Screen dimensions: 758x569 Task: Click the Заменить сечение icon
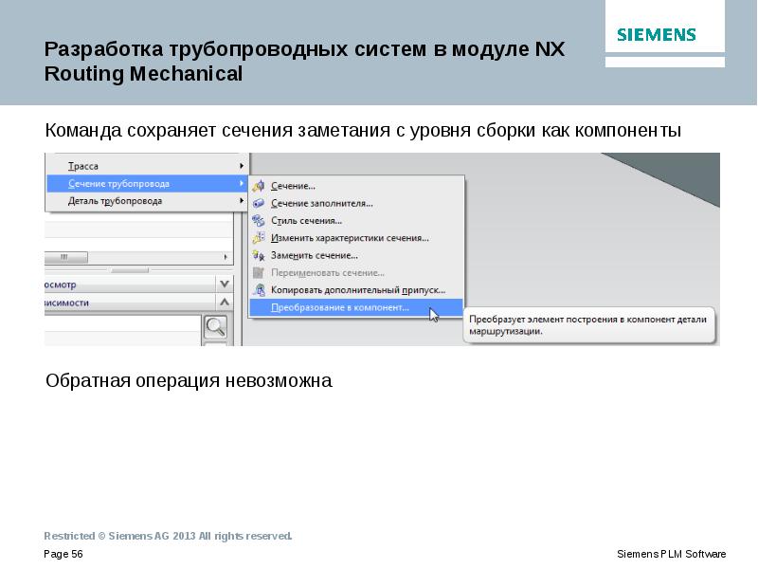coord(259,255)
